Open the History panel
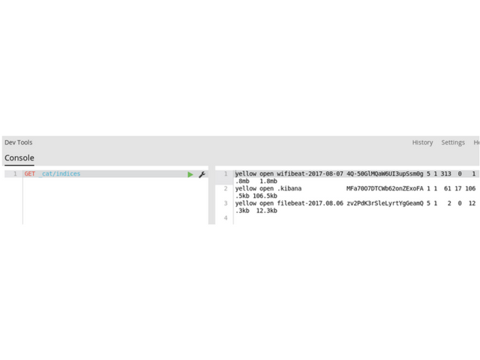The image size is (480, 360). pos(422,142)
